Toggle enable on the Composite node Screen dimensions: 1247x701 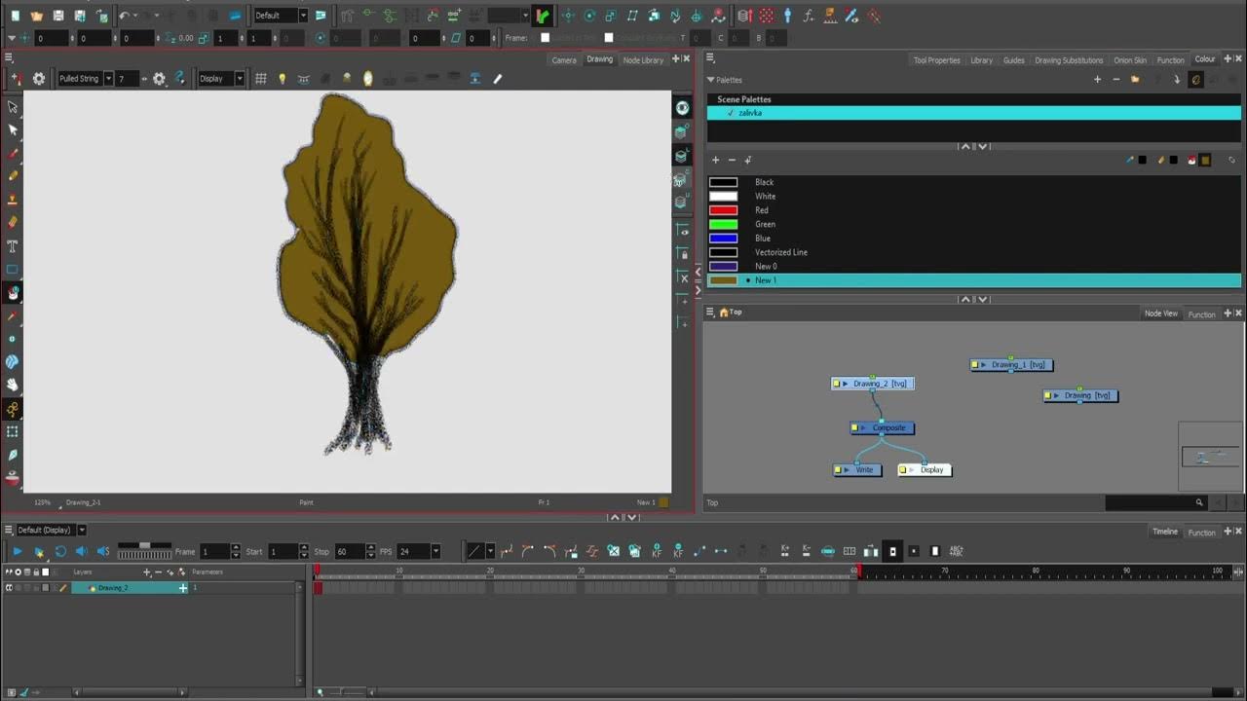854,428
